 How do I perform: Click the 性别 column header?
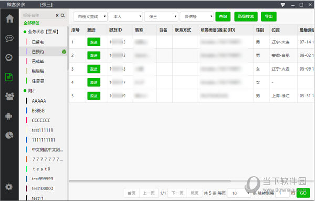coord(260,30)
